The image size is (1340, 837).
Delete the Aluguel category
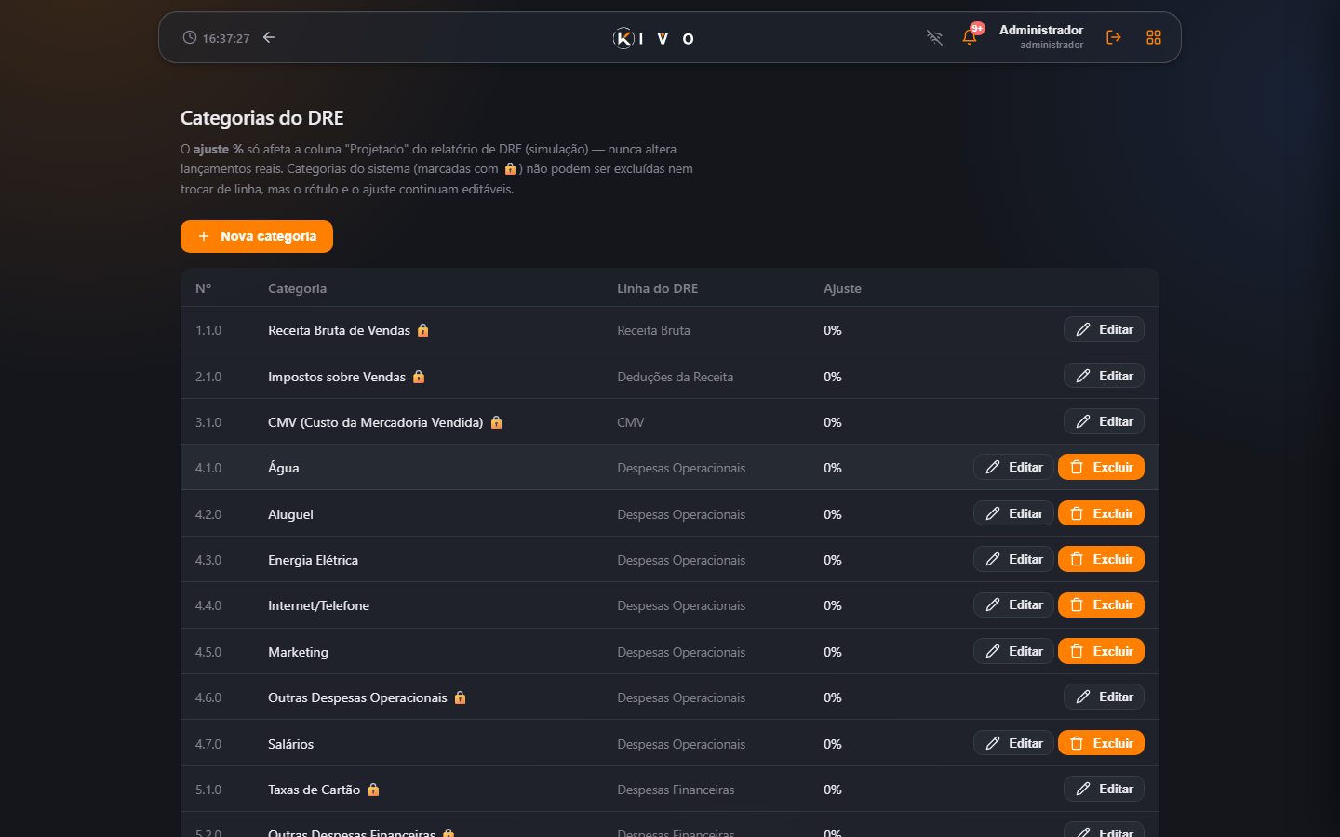click(1101, 513)
